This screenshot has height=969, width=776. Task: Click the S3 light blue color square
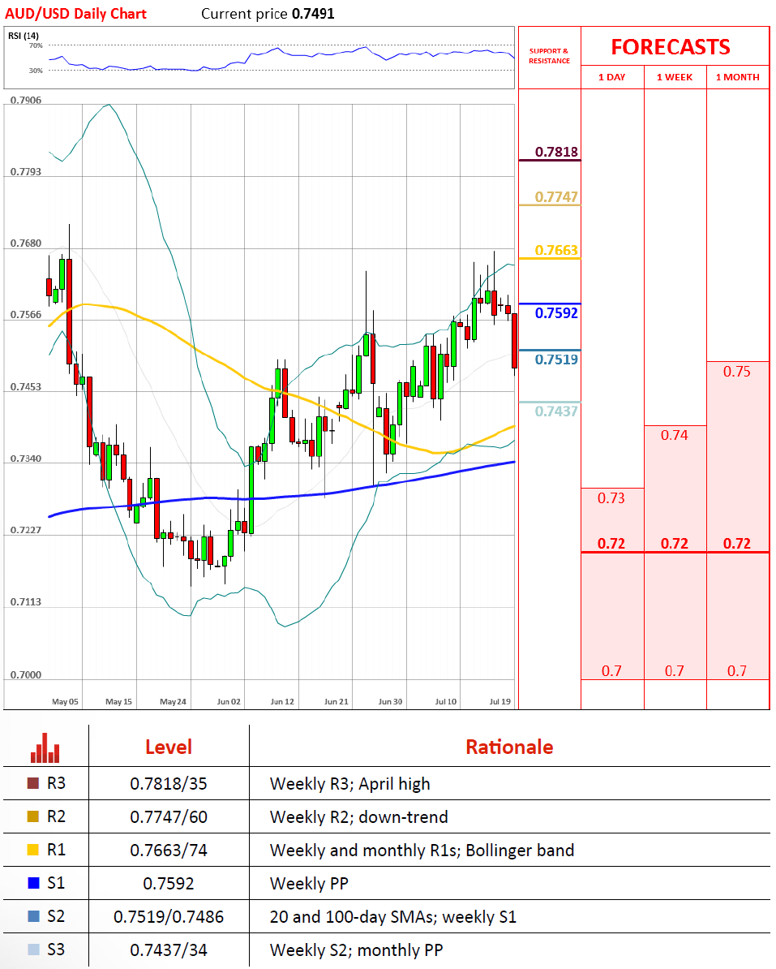click(x=33, y=950)
